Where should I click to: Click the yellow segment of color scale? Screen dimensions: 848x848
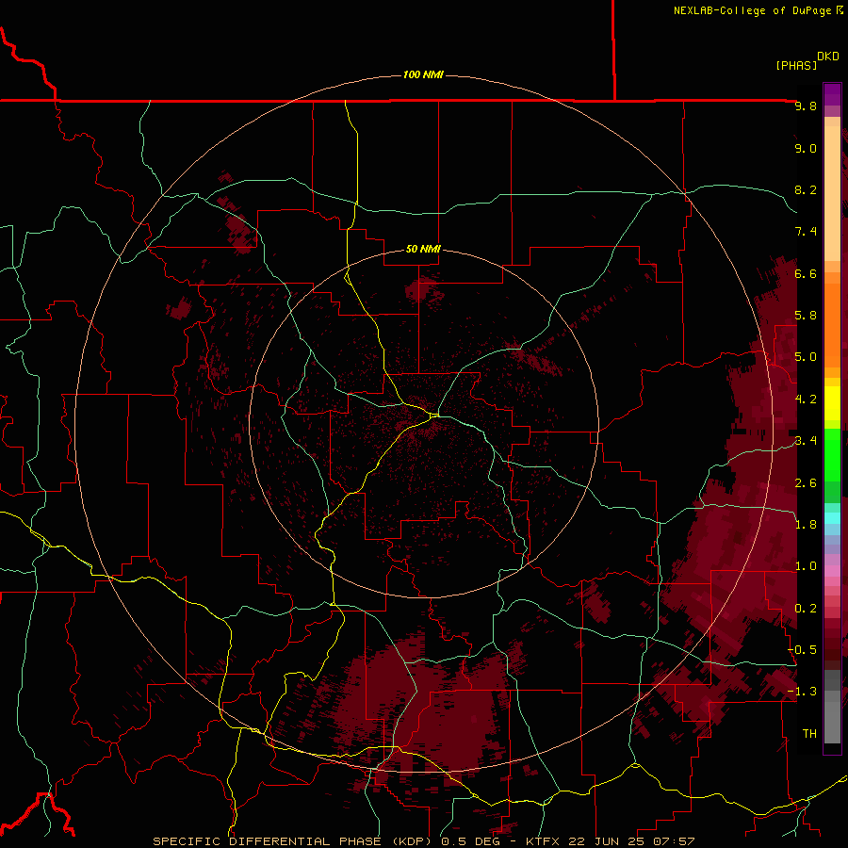point(832,403)
